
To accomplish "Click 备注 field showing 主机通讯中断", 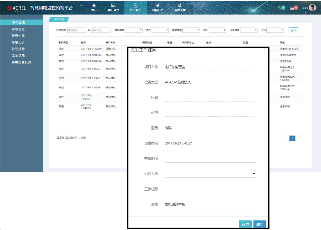I will (x=210, y=204).
